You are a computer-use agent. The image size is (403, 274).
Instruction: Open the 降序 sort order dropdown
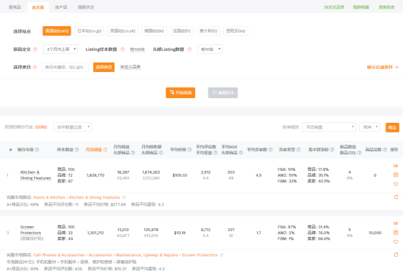(x=369, y=127)
